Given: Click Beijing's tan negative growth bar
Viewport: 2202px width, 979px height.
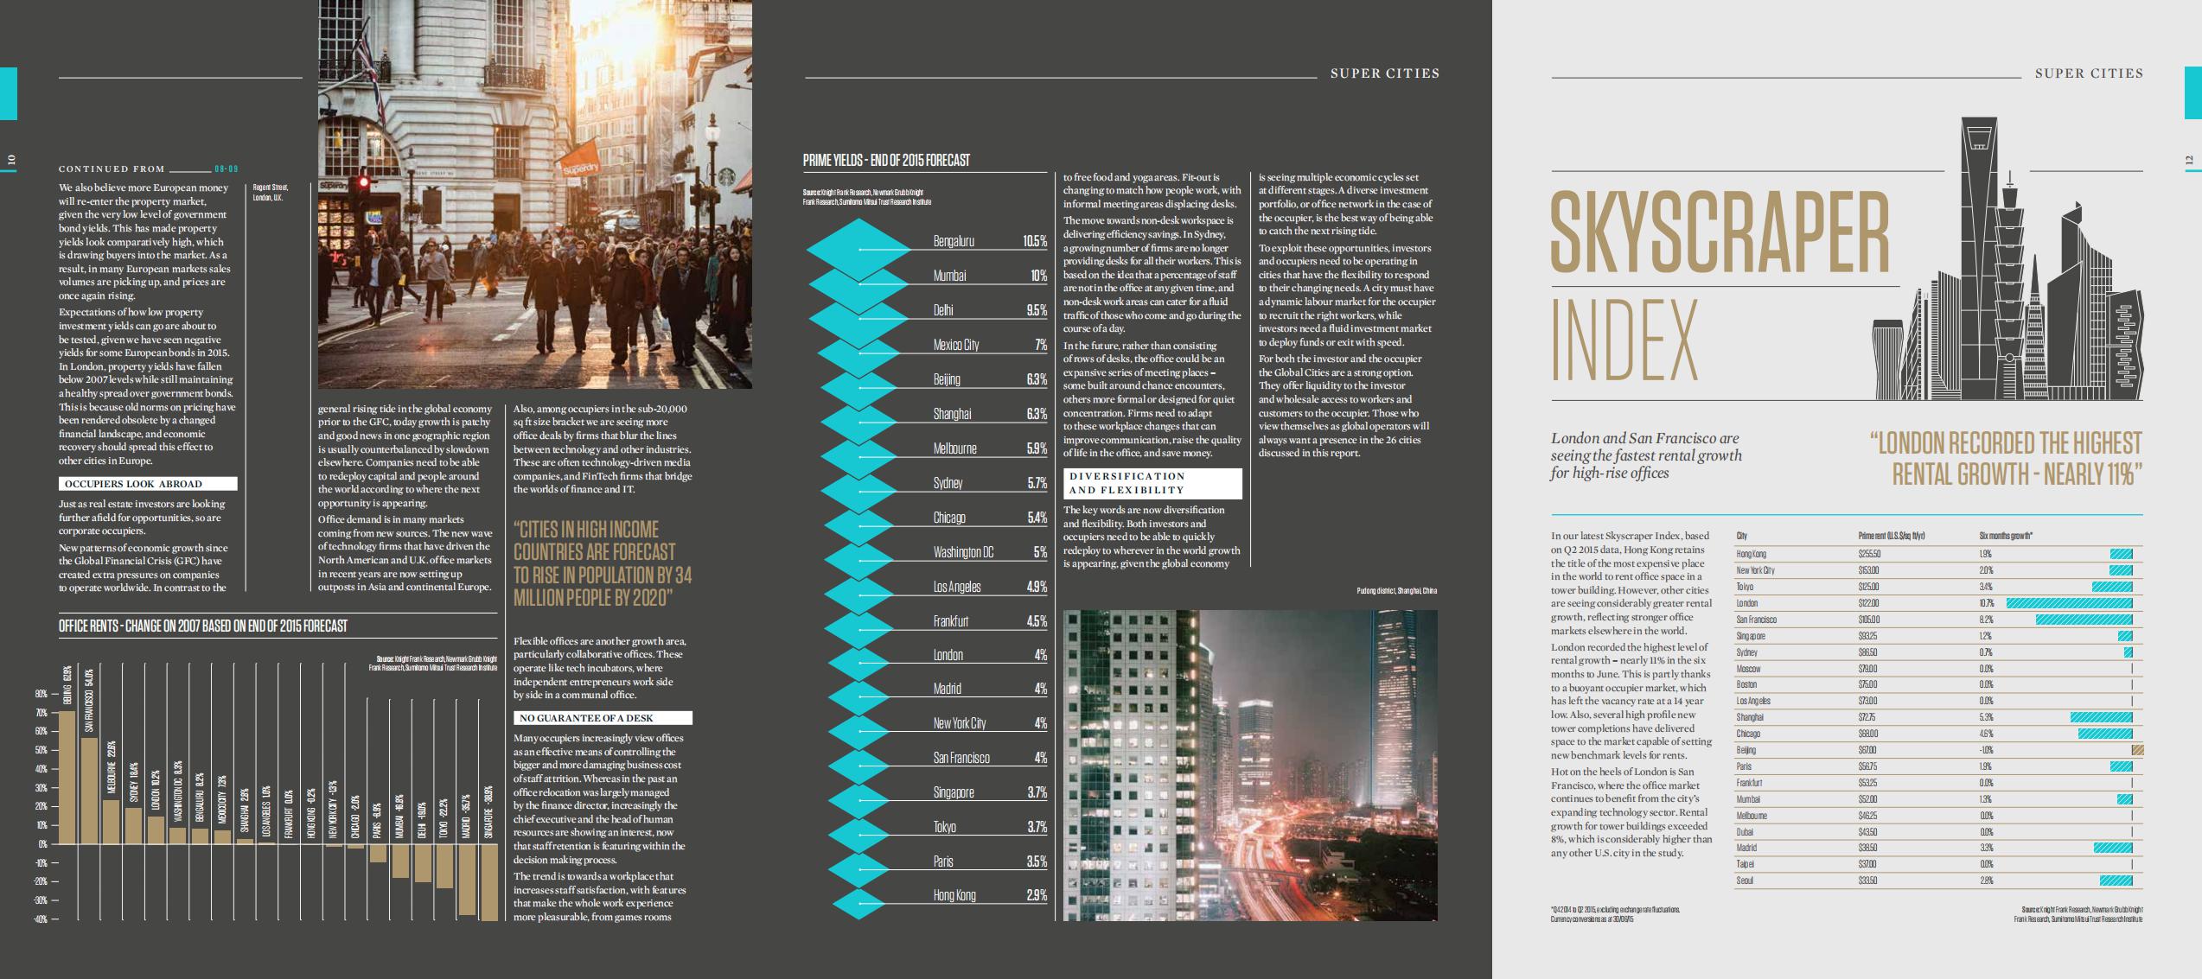Looking at the screenshot, I should [x=2137, y=750].
